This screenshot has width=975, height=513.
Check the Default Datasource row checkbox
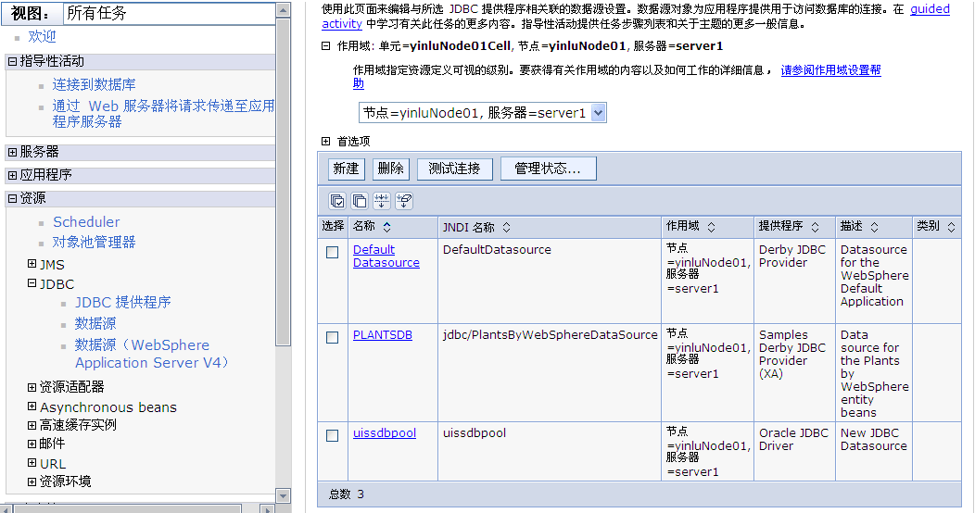point(333,253)
